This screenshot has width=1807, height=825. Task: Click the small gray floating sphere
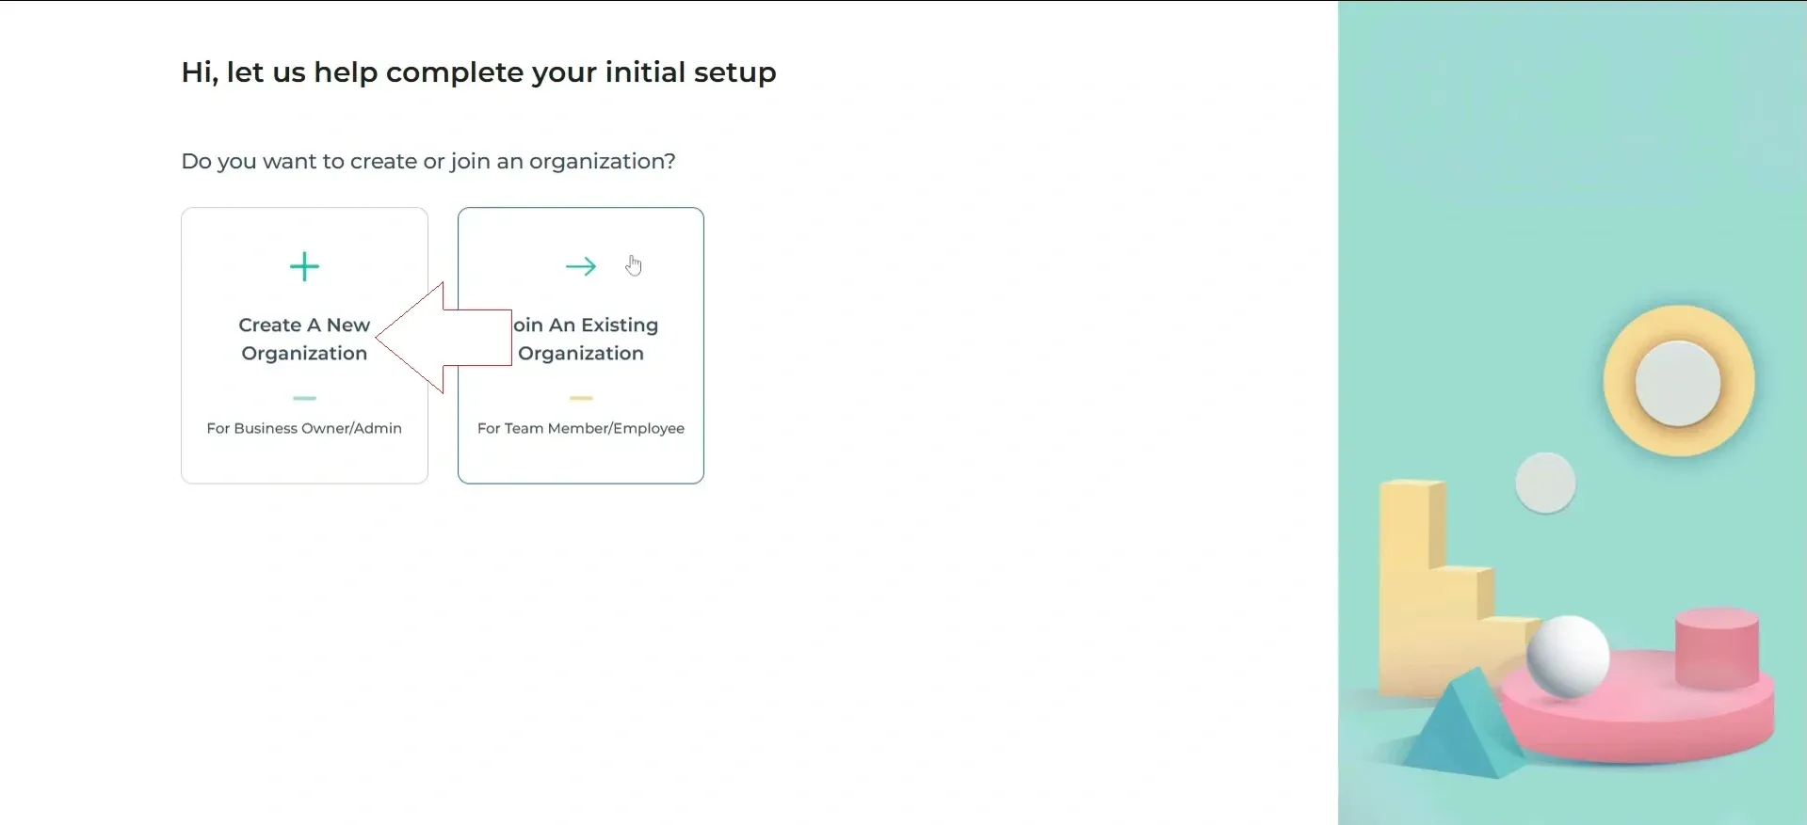(x=1544, y=483)
